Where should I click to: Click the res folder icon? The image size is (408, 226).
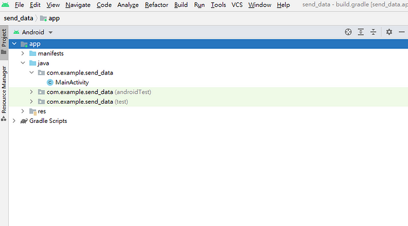33,111
